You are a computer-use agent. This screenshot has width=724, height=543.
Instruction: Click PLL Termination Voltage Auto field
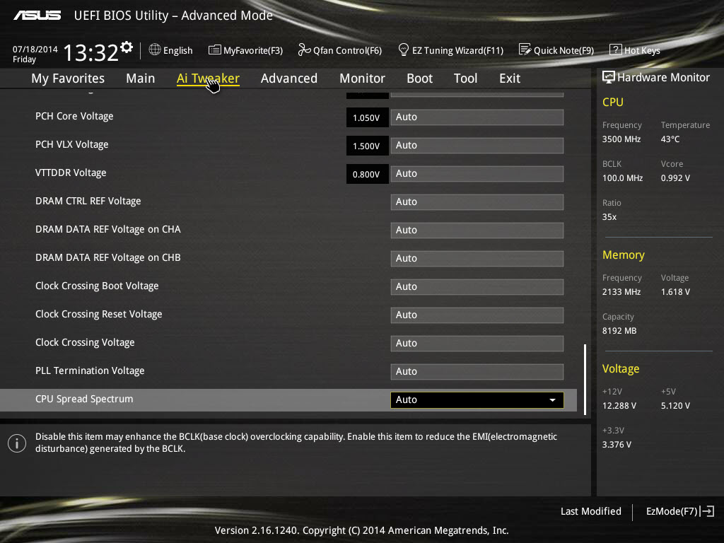click(477, 371)
